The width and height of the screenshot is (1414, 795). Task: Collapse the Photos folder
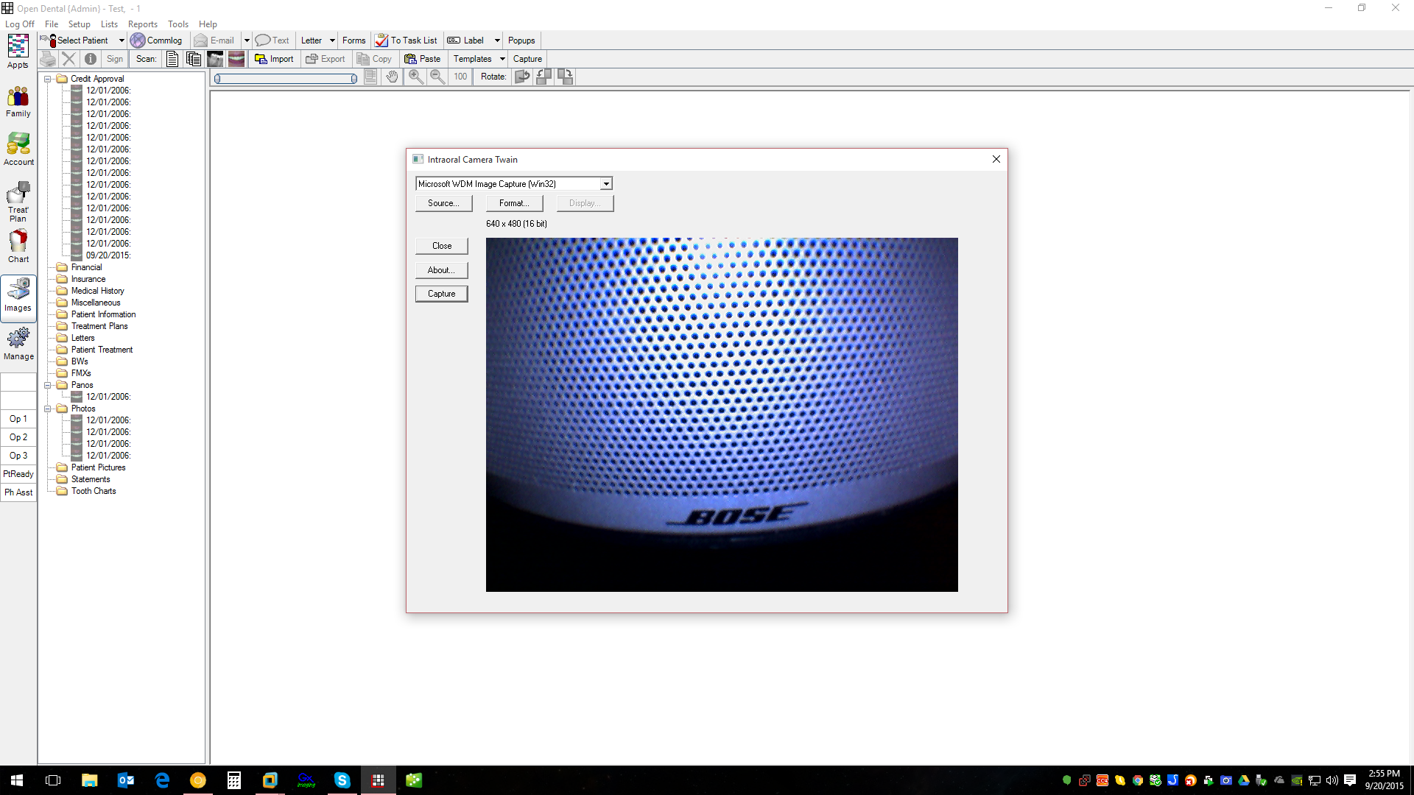click(x=47, y=409)
